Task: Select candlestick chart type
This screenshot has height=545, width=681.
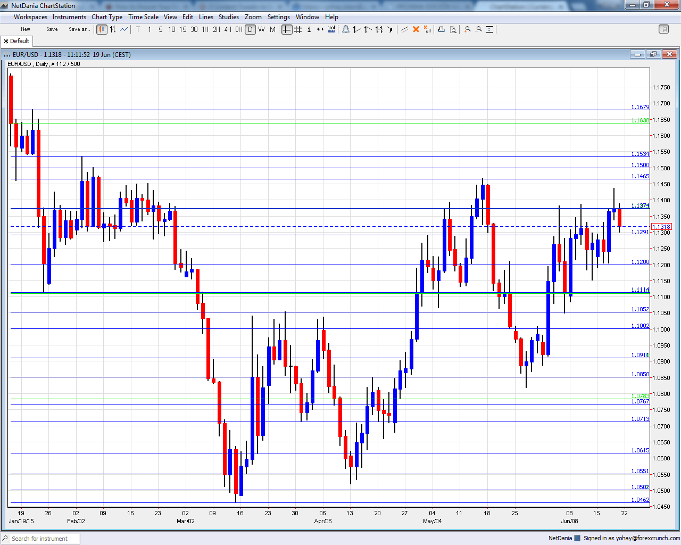Action: coord(102,29)
